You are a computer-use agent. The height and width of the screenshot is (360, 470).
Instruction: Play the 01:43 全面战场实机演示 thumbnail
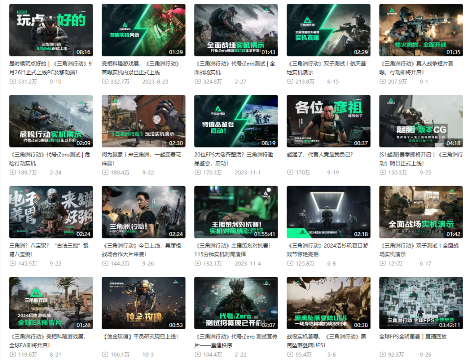point(236,30)
